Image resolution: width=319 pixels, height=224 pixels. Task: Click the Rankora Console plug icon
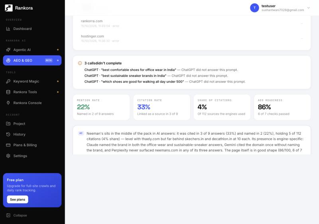8,103
